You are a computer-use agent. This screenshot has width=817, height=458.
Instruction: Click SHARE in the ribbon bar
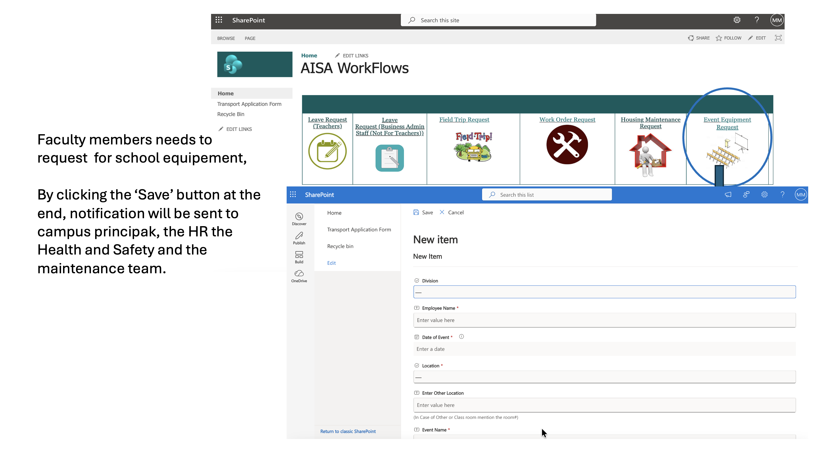[x=699, y=38]
